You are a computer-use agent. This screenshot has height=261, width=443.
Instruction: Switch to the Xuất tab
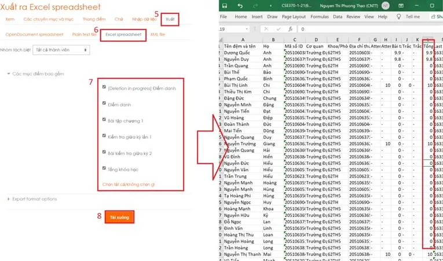170,19
